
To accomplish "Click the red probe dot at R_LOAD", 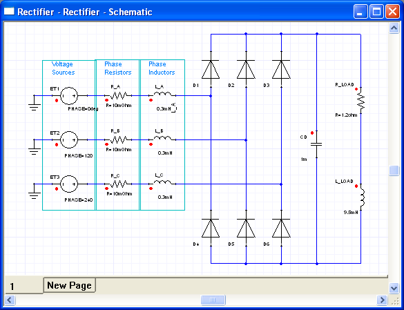I will tap(356, 89).
